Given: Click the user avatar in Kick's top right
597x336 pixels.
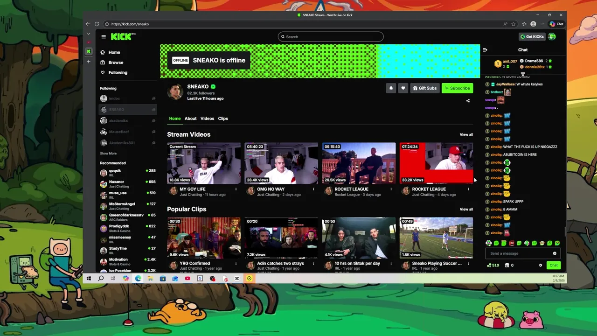Looking at the screenshot, I should tap(552, 37).
